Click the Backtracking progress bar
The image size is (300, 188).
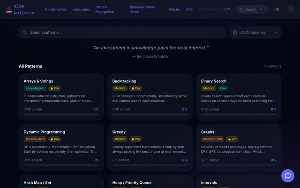[x=150, y=114]
